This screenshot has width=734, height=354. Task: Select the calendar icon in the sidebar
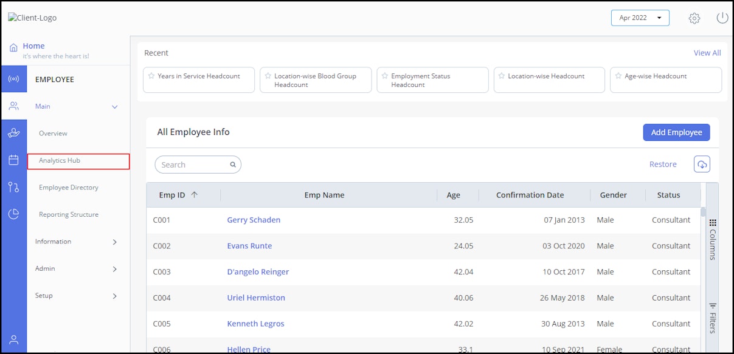point(13,160)
